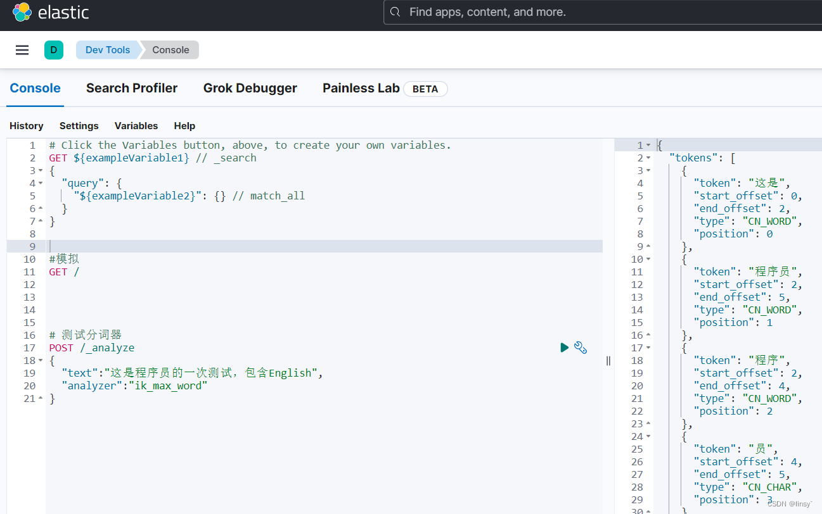The width and height of the screenshot is (822, 514).
Task: Open the Variables dialog
Action: point(136,126)
